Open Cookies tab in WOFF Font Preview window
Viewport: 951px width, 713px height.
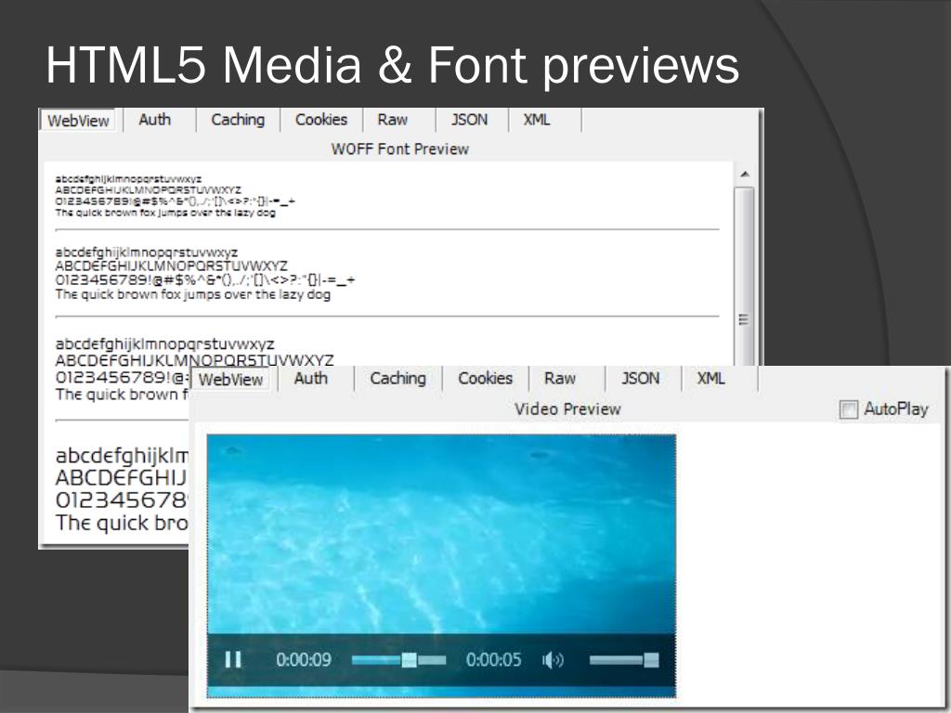[320, 120]
